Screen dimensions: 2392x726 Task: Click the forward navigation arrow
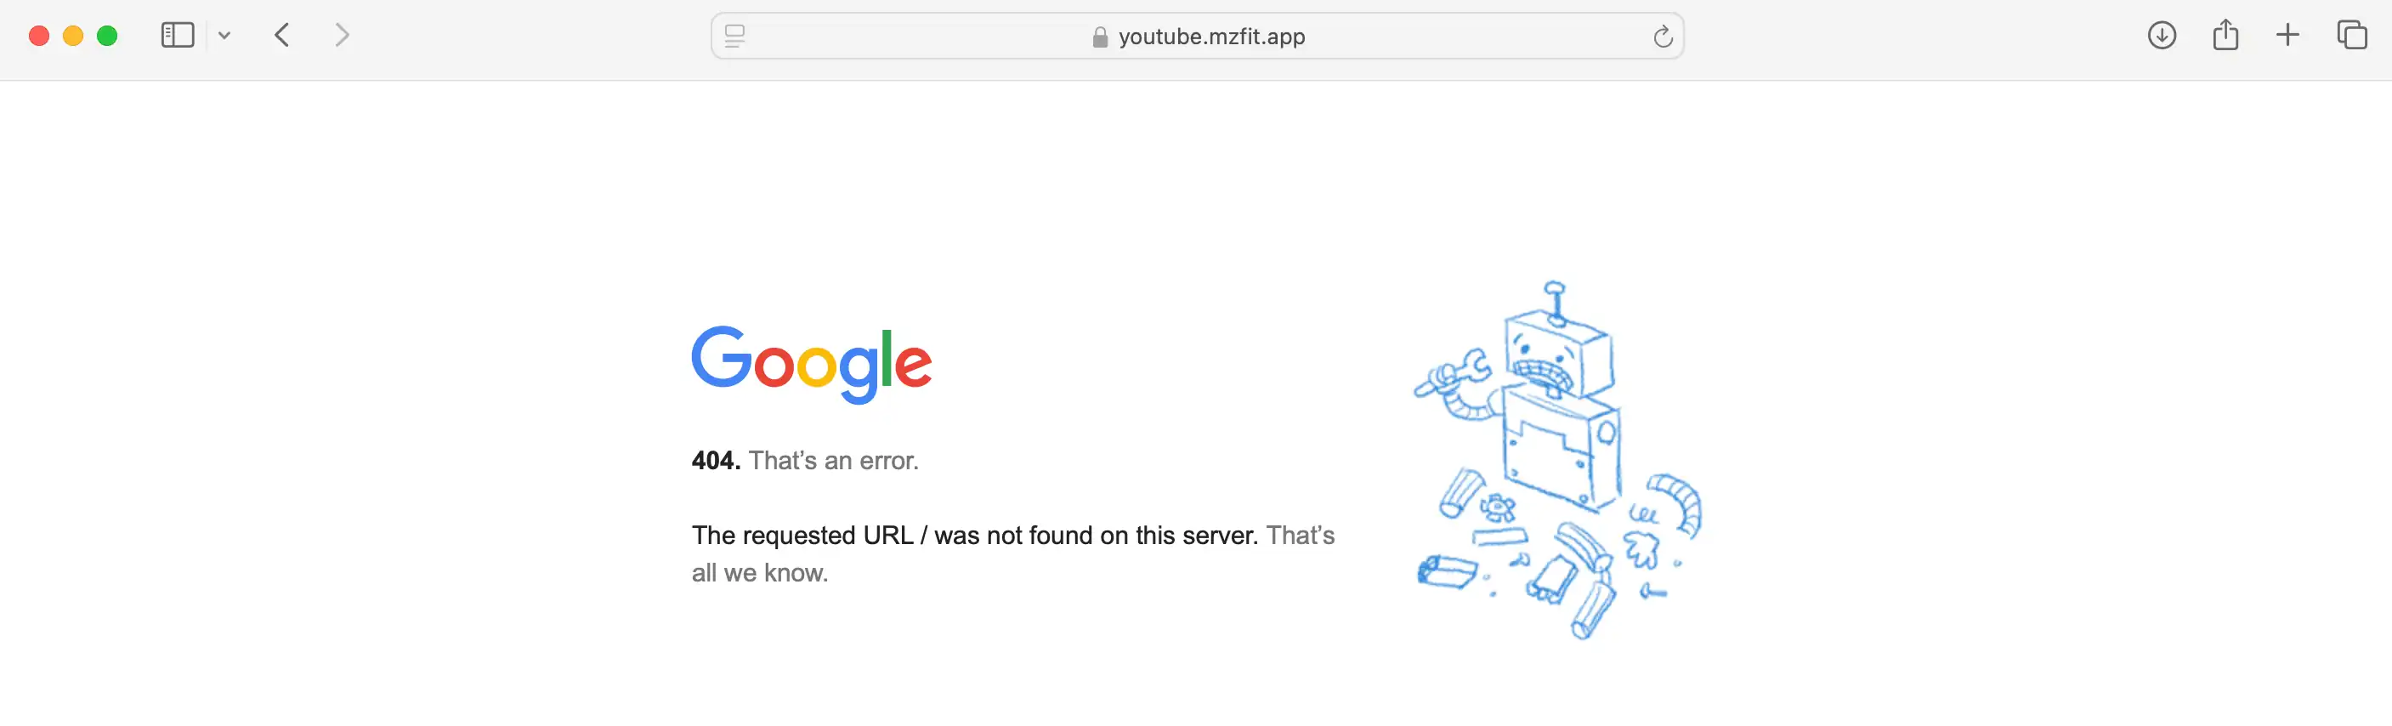point(342,35)
